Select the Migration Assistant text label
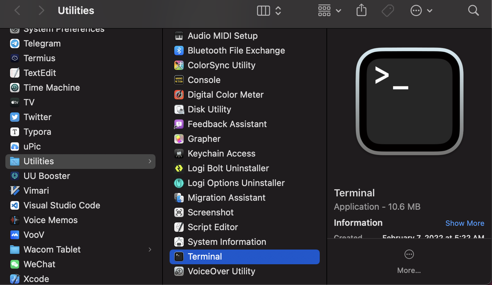Viewport: 492px width, 285px height. 227,198
